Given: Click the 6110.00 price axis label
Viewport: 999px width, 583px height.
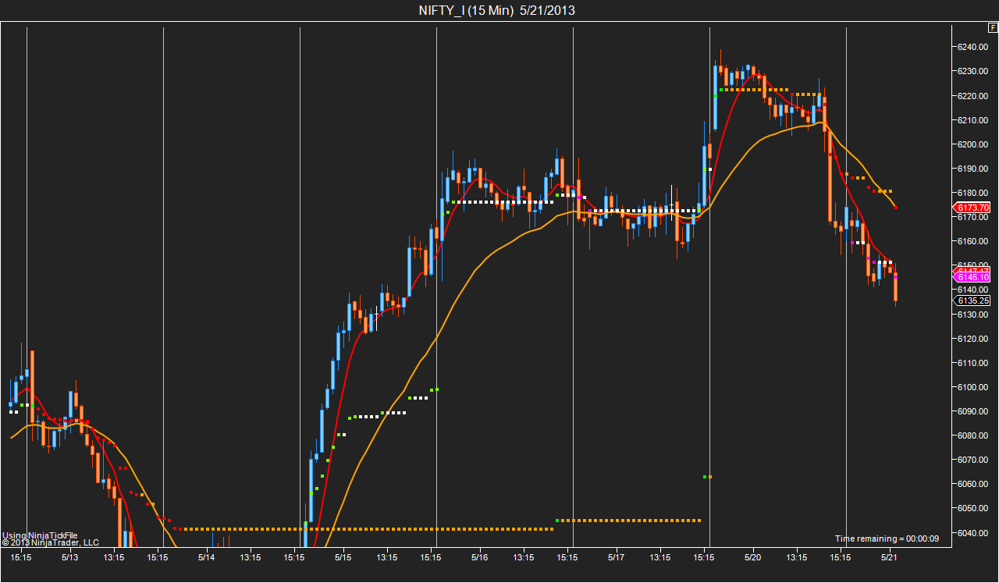Looking at the screenshot, I should click(x=975, y=363).
